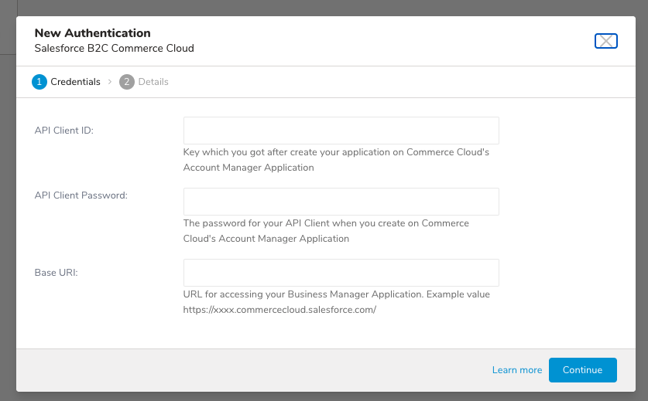Click the New Authentication dialog title
648x401 pixels.
[x=92, y=33]
